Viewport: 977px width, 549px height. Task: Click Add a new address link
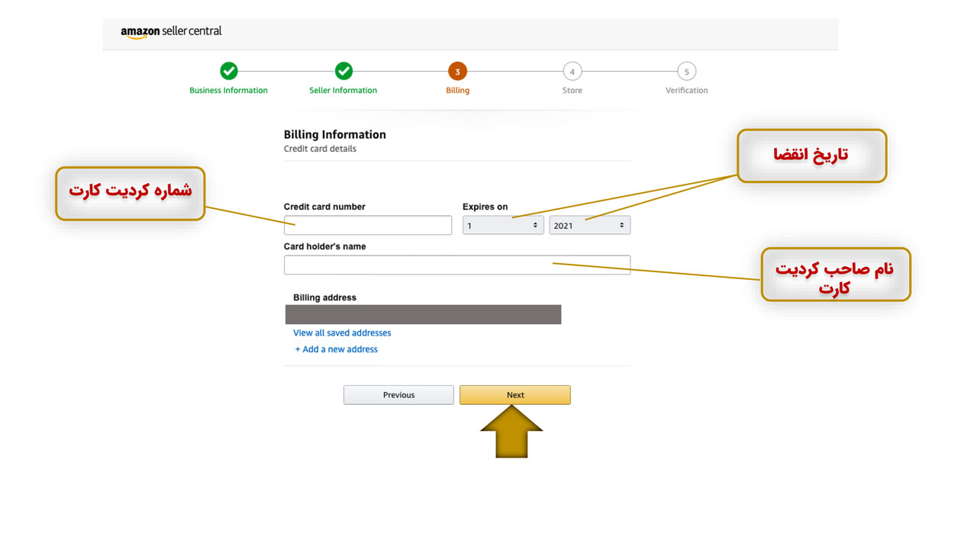[337, 349]
